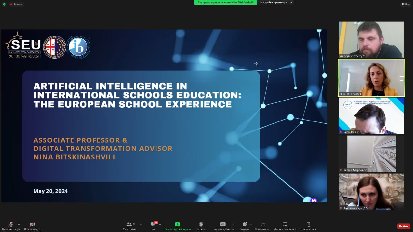Click the Associate Professor subtitle line
413x232 pixels.
tap(81, 140)
